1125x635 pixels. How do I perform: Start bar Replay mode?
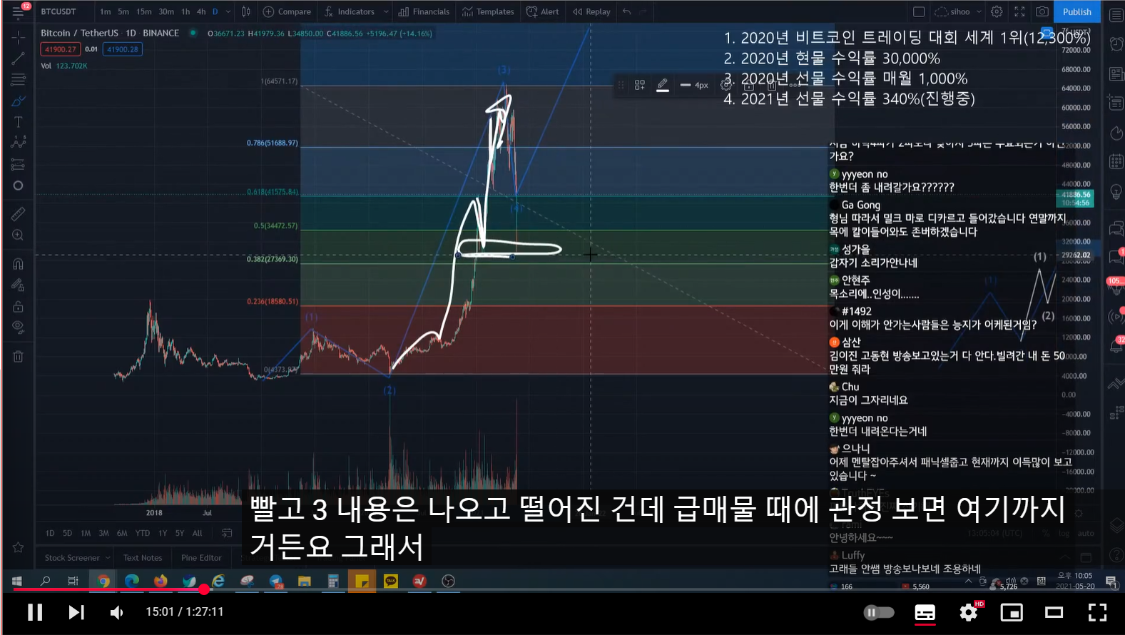591,11
